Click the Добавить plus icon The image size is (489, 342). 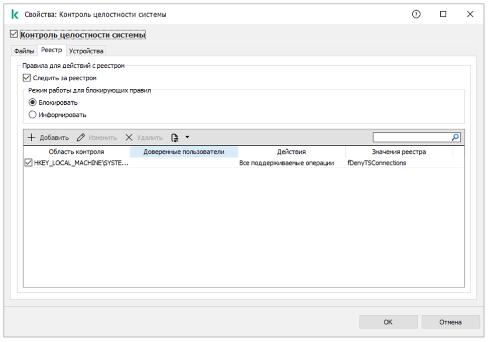pyautogui.click(x=32, y=137)
